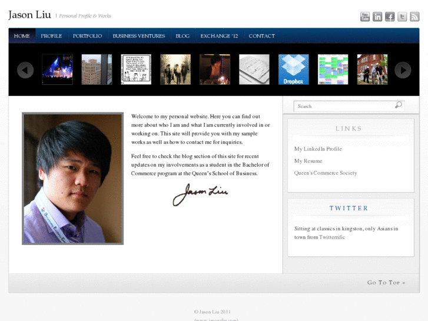This screenshot has width=428, height=321.
Task: Open the colorful calendar thumbnail
Action: click(333, 70)
